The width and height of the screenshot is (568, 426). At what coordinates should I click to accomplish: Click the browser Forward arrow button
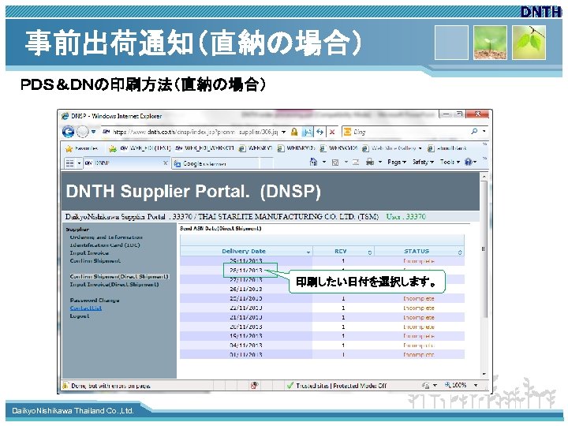point(83,132)
